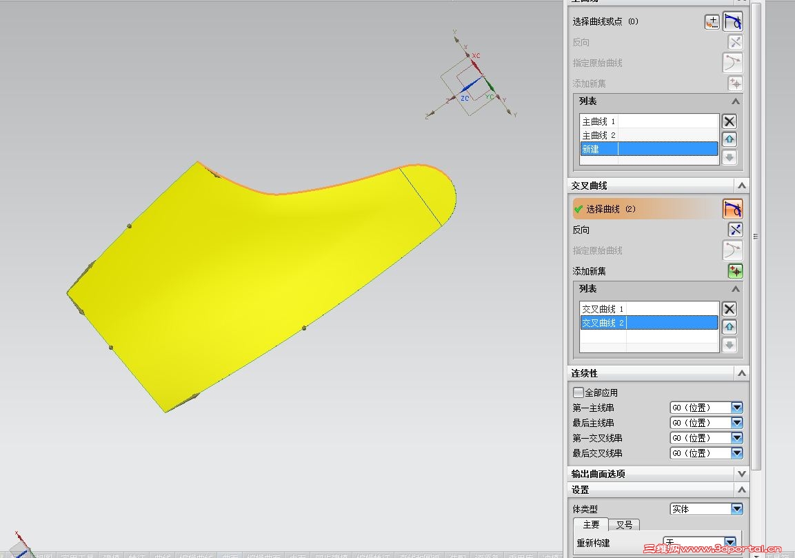Activate the cross curve selection icon
Image resolution: width=795 pixels, height=558 pixels.
733,209
